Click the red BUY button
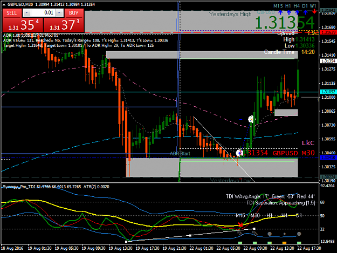This screenshot has width=337, height=253. point(74,13)
